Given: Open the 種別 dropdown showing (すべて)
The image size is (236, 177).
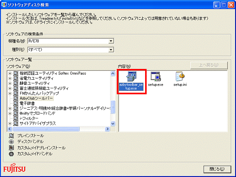Looking at the screenshot, I should click(111, 50).
